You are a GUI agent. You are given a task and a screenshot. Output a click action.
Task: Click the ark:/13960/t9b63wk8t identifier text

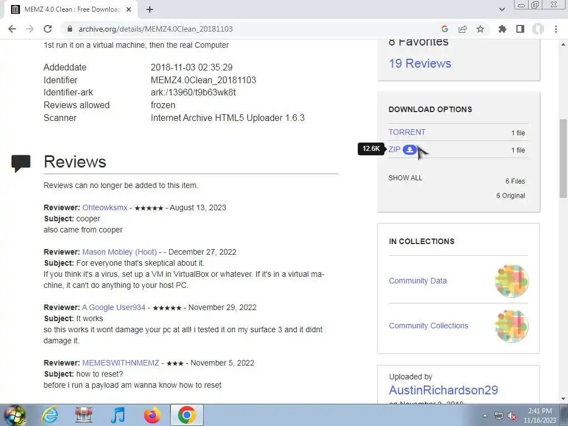pyautogui.click(x=193, y=93)
